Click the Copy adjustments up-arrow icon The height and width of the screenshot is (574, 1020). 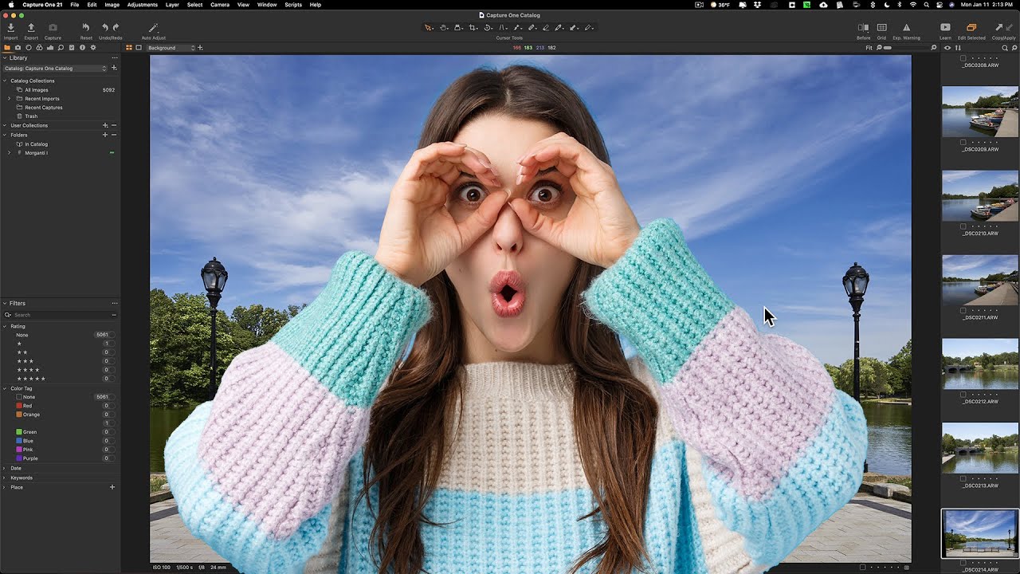[x=998, y=28]
